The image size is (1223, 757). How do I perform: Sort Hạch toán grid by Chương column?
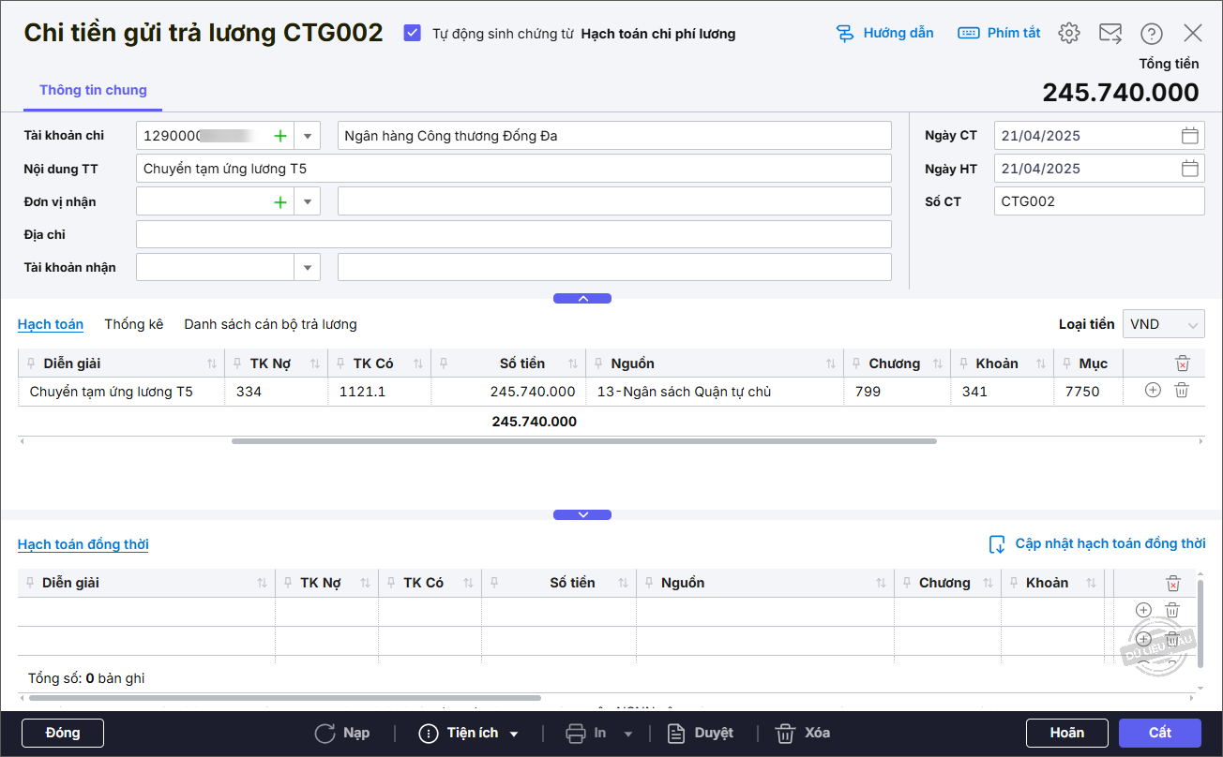tap(938, 364)
